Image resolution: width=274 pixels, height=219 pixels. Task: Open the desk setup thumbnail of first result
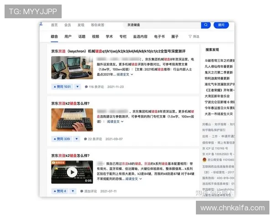72,68
